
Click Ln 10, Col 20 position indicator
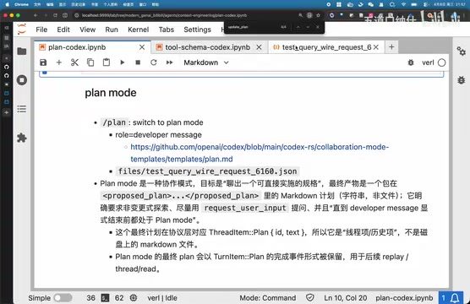tap(345, 298)
